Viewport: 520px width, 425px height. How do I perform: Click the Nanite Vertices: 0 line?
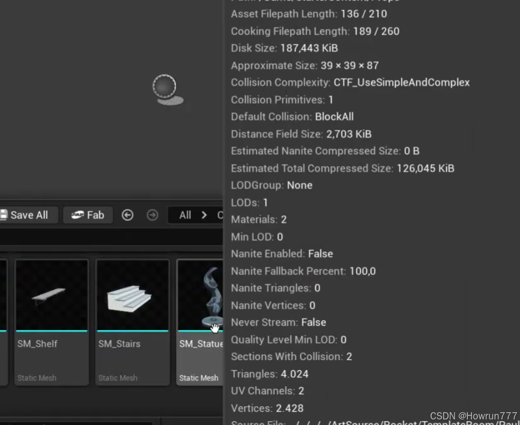click(x=273, y=305)
